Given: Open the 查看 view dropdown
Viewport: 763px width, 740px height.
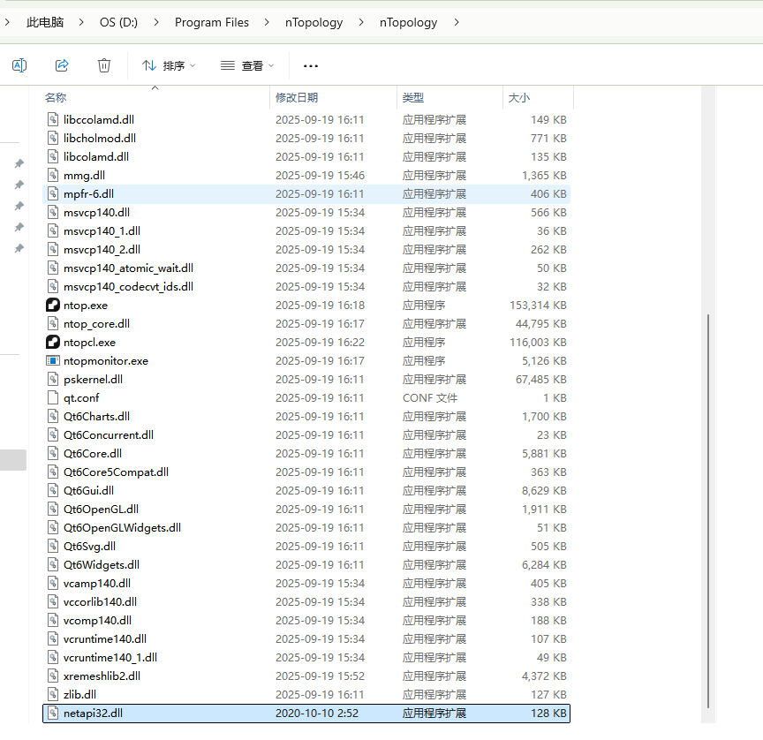Looking at the screenshot, I should pyautogui.click(x=247, y=65).
